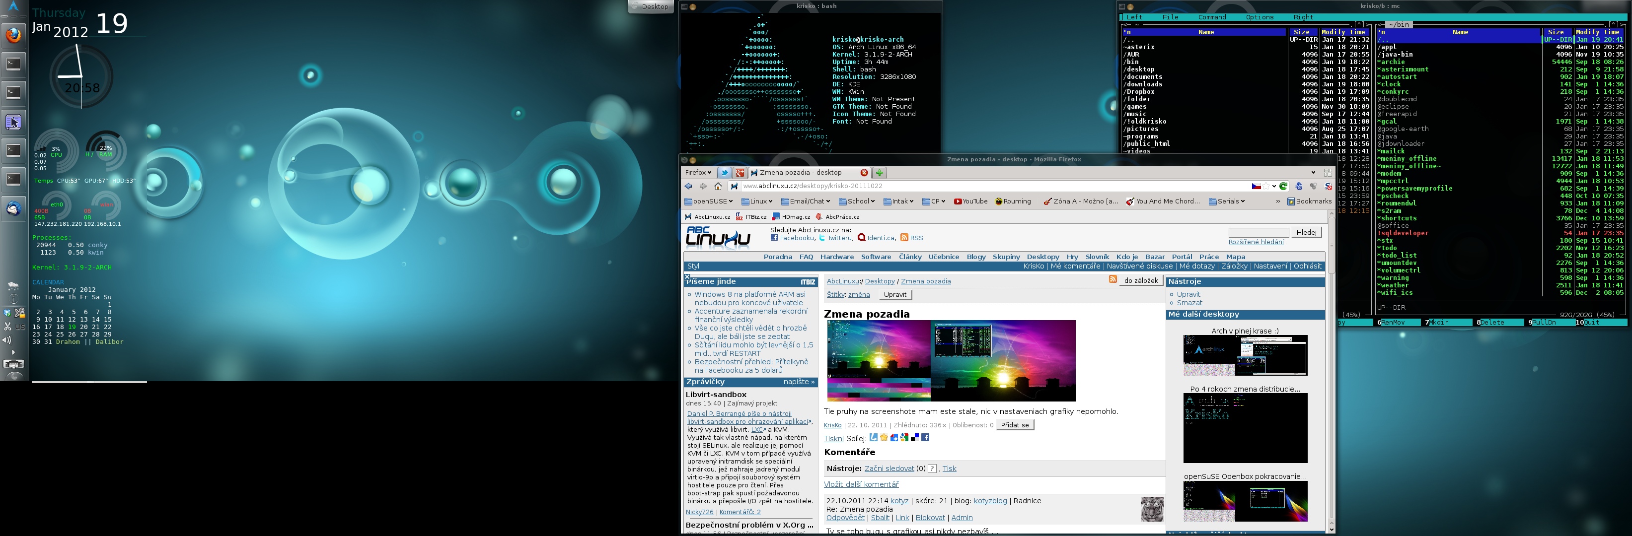Expand the School bookmarks folder

click(857, 201)
